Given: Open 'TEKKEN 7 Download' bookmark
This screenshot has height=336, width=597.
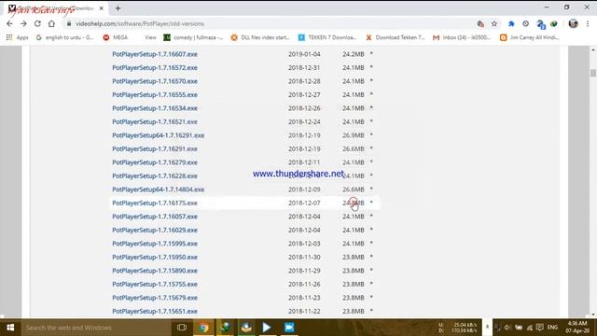Looking at the screenshot, I should click(x=327, y=37).
